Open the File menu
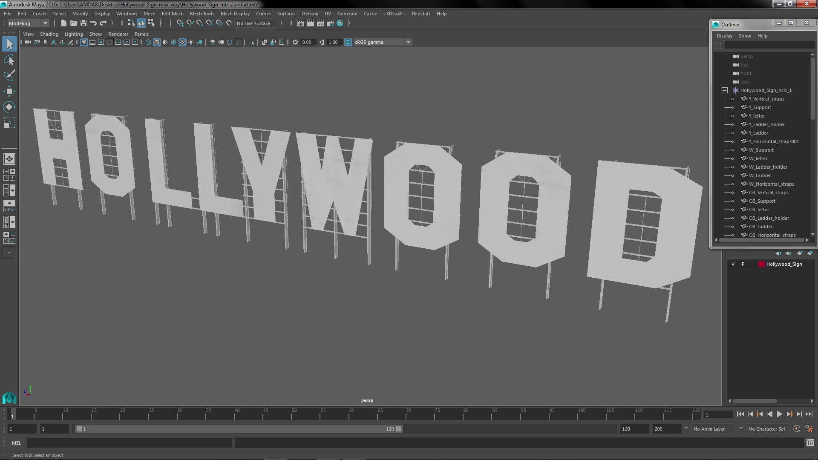Viewport: 818px width, 460px height. pos(8,14)
